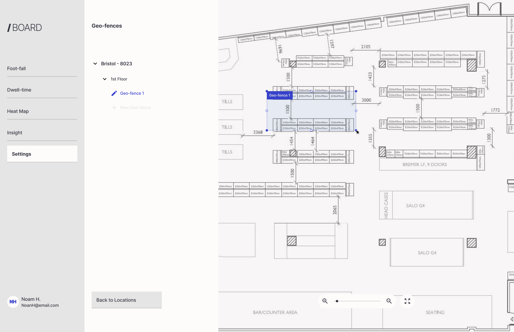Click the plus icon for New Geo-fence

[x=114, y=107]
